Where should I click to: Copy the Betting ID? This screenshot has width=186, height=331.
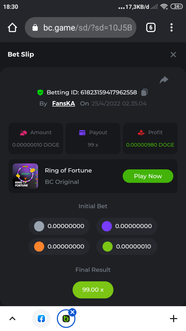click(144, 92)
